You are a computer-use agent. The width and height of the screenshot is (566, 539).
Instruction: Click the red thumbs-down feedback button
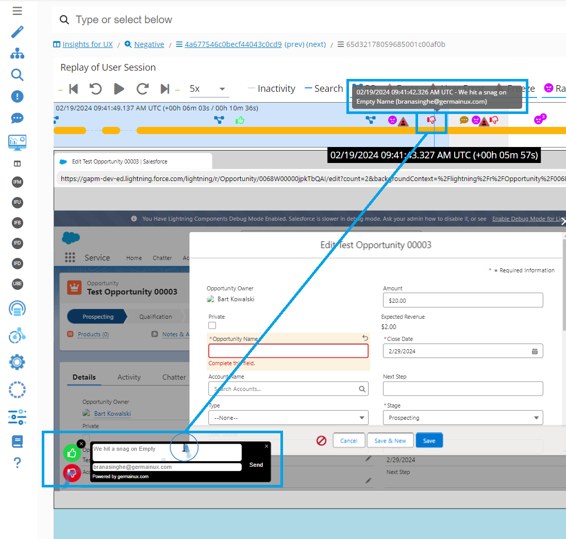tap(72, 472)
